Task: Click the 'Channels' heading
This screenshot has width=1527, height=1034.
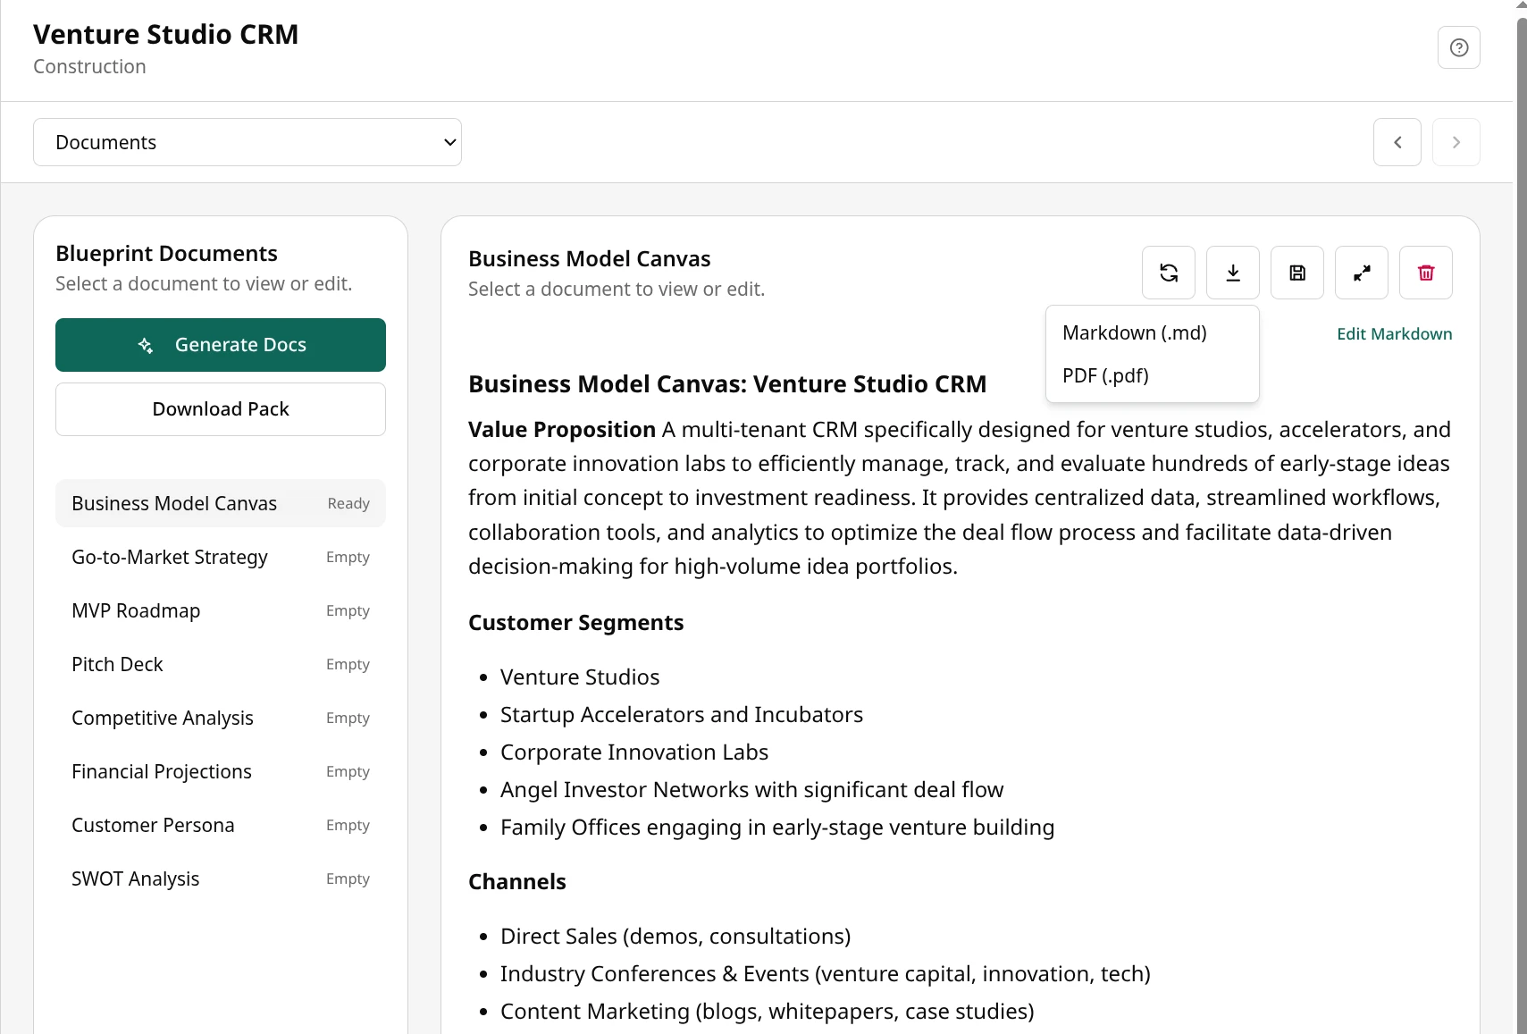Action: (x=517, y=882)
